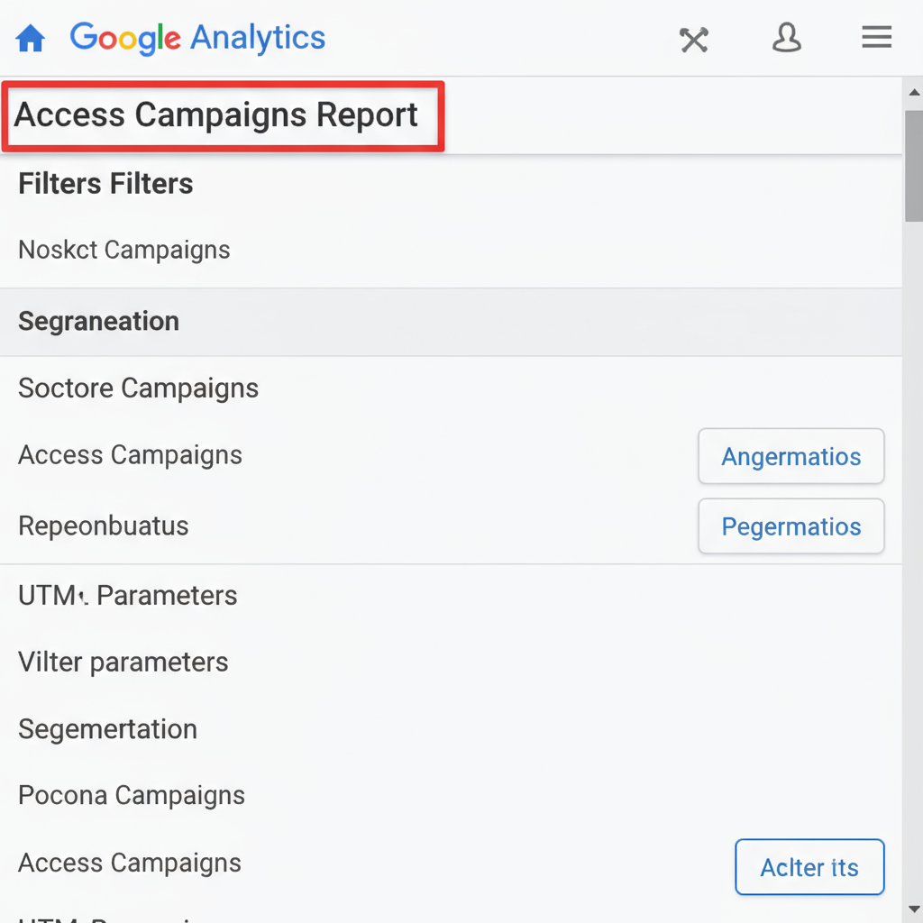Click the Angermatios button
This screenshot has width=923, height=923.
coord(790,457)
